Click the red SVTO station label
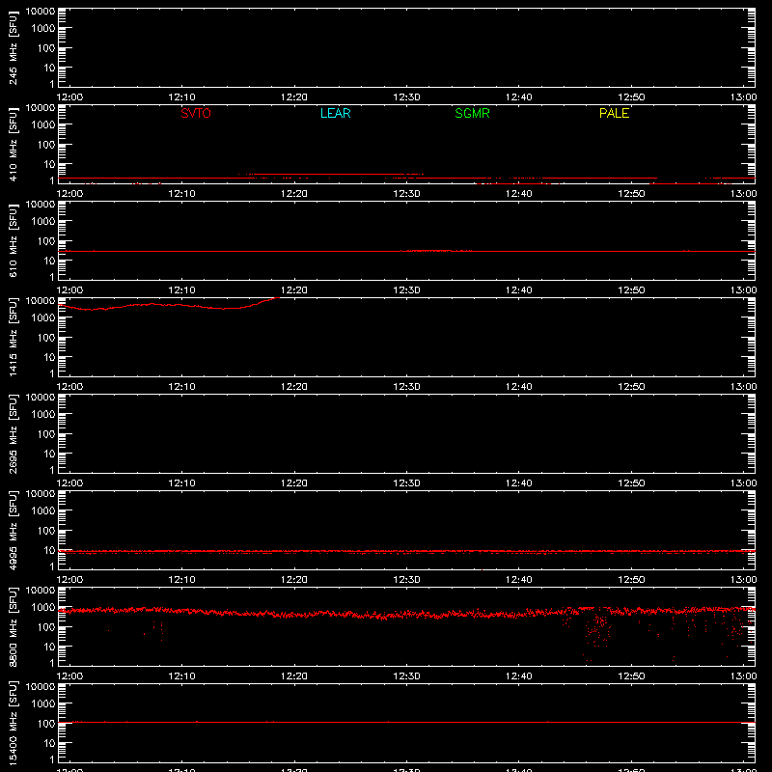The image size is (772, 772). 196,113
